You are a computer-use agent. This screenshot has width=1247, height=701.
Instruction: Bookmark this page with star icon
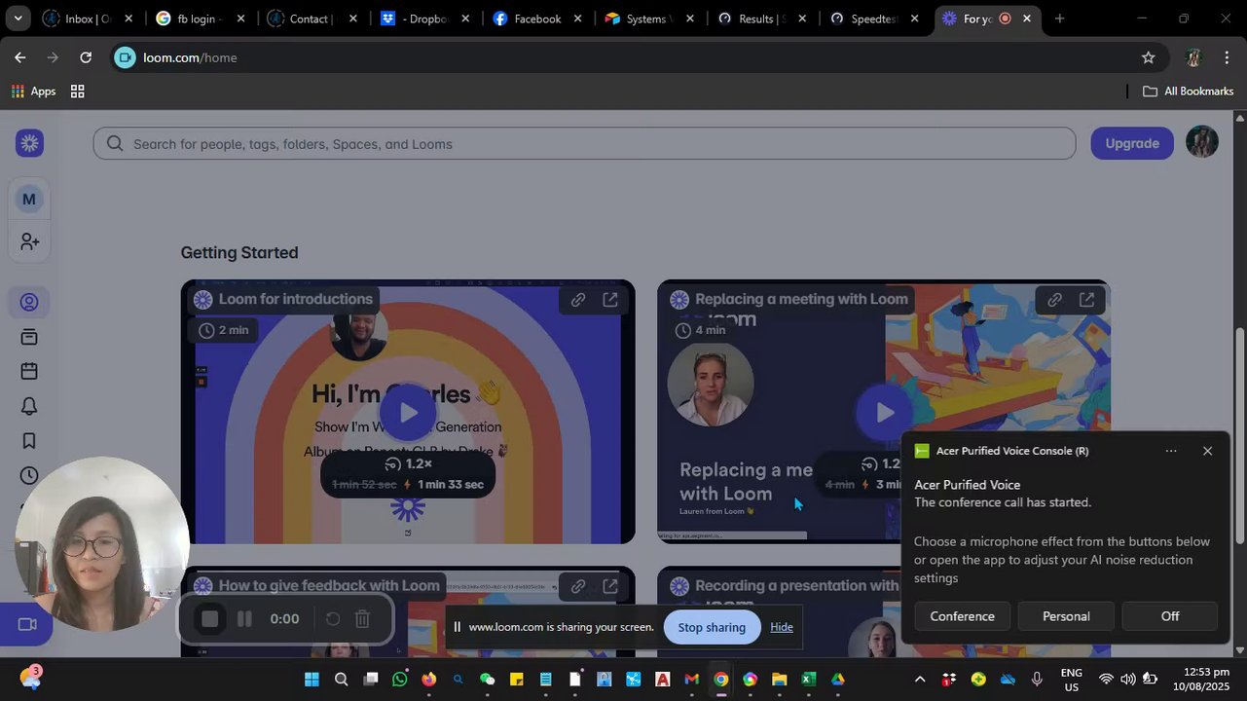point(1149,57)
